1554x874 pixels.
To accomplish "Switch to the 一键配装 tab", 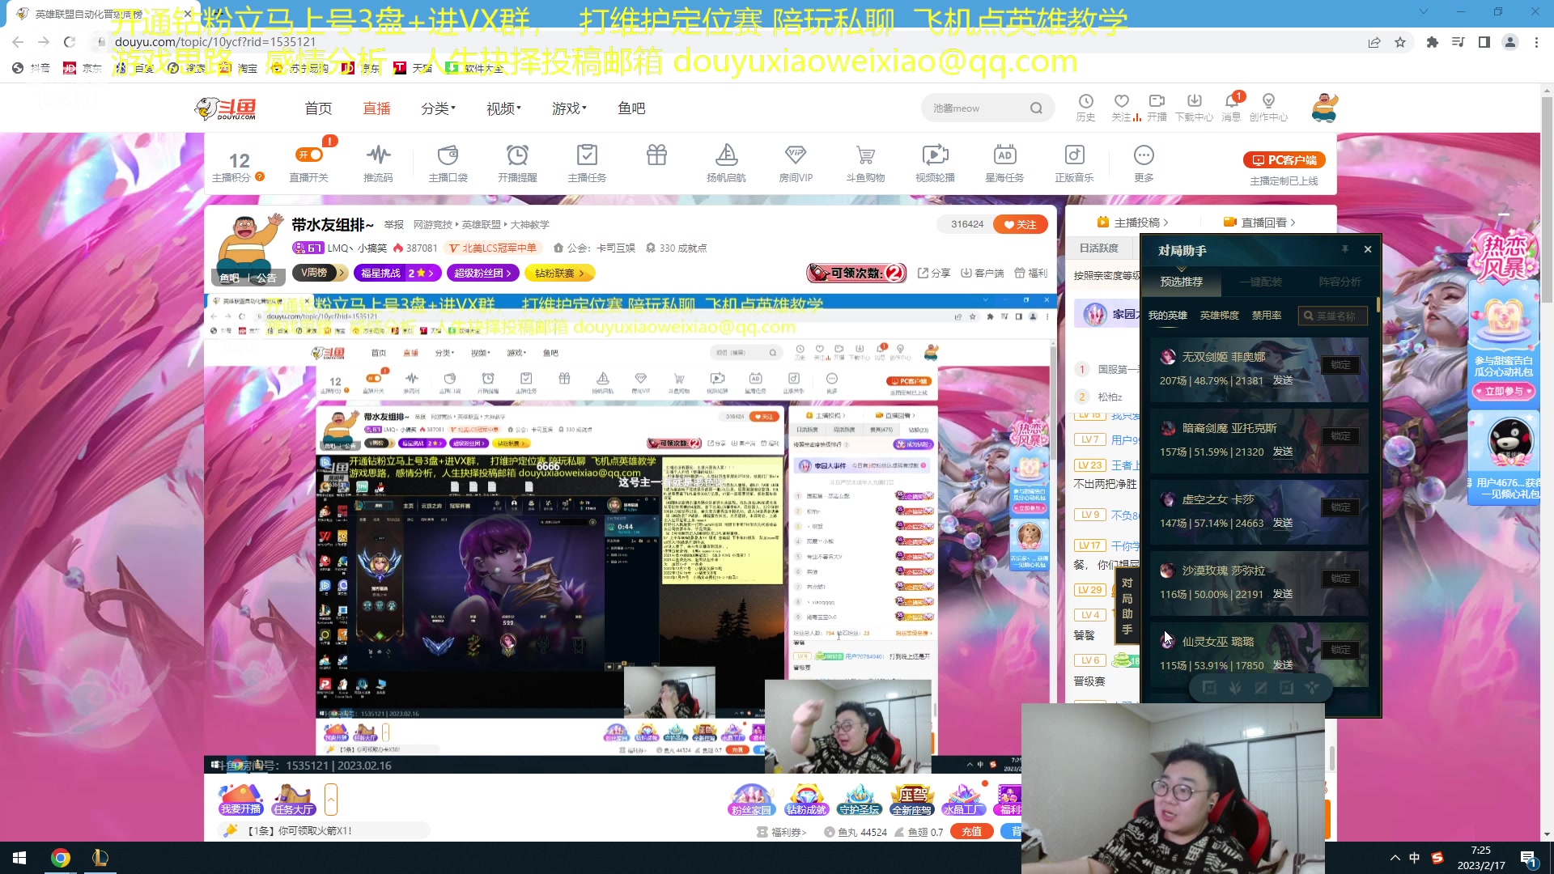I will pyautogui.click(x=1260, y=282).
